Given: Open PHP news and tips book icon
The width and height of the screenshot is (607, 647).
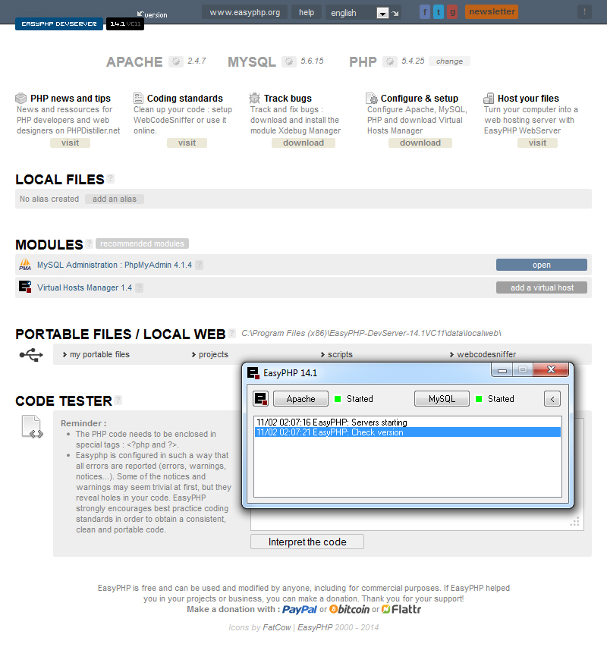Looking at the screenshot, I should coord(20,97).
